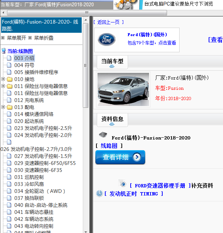Screen dimensions: 223x233
Task: Click the blue 查看详细 button
Action: 120,157
